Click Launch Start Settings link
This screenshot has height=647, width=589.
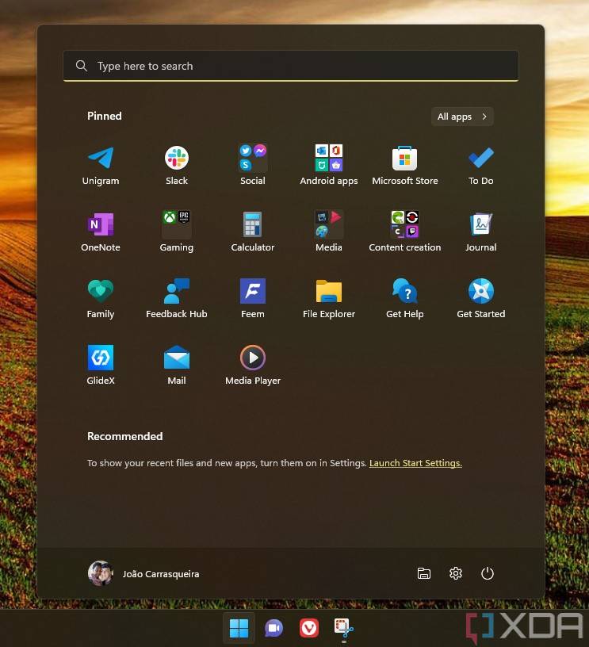click(x=415, y=463)
